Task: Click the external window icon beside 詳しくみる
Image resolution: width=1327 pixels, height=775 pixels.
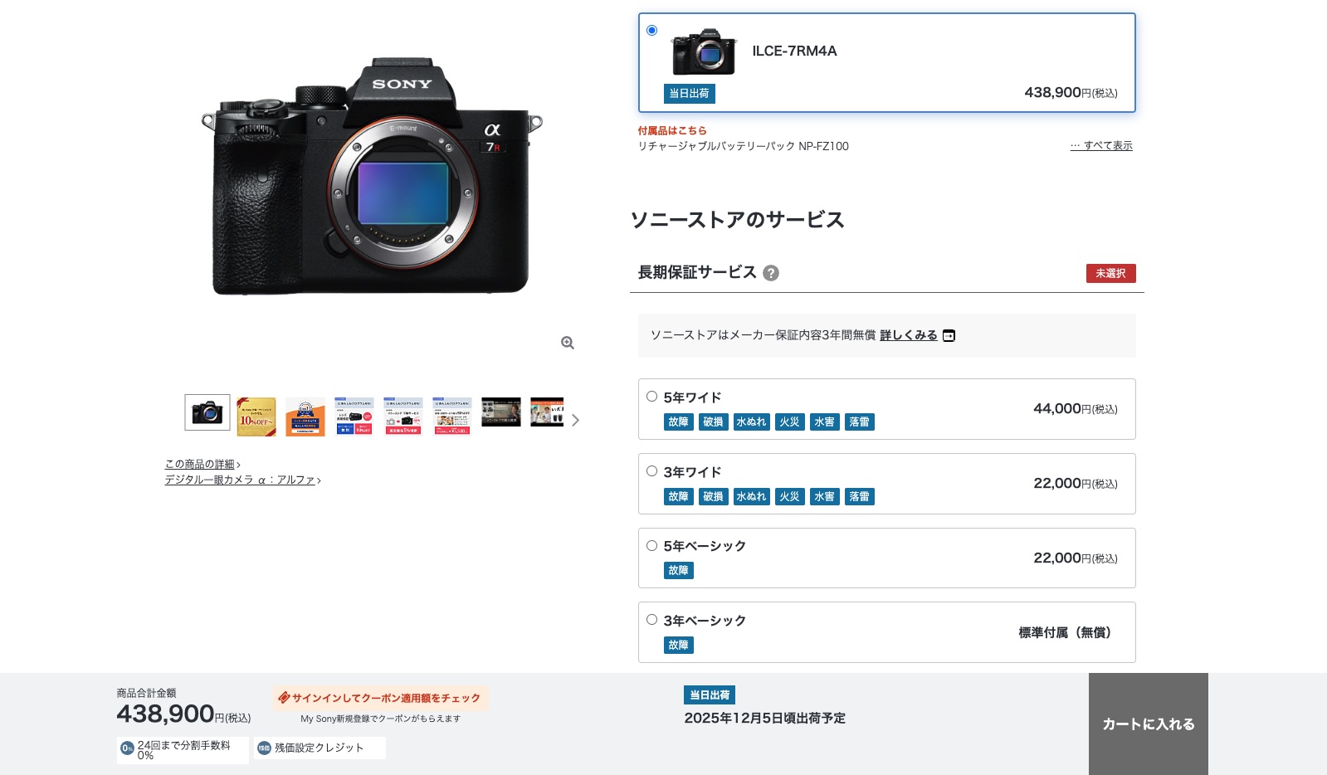Action: (949, 335)
